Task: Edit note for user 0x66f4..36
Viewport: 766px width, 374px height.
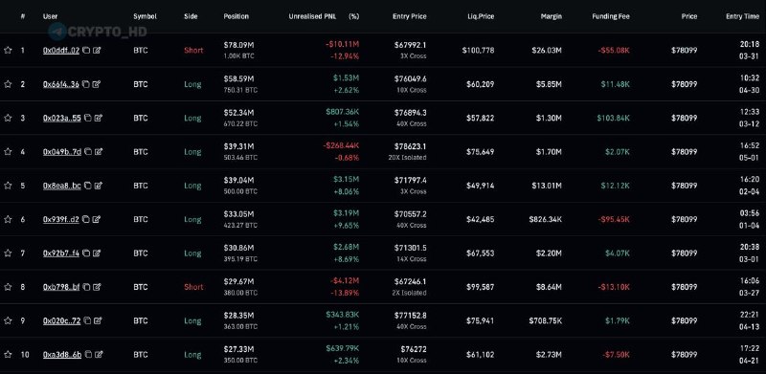Action: click(97, 84)
